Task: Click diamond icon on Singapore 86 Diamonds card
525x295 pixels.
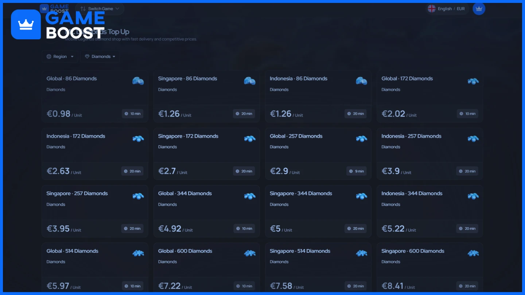Action: click(249, 81)
